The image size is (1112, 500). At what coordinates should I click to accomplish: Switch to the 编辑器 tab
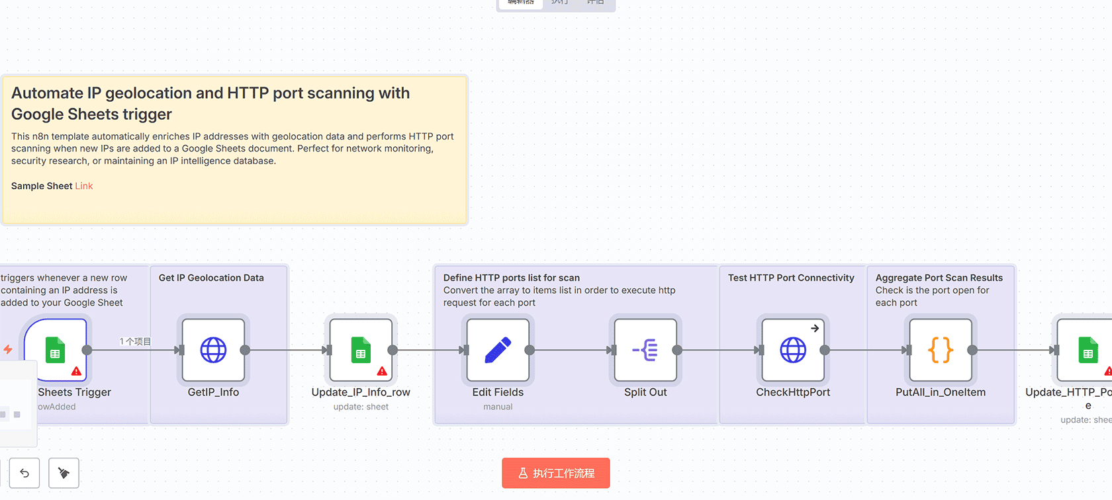(x=521, y=3)
